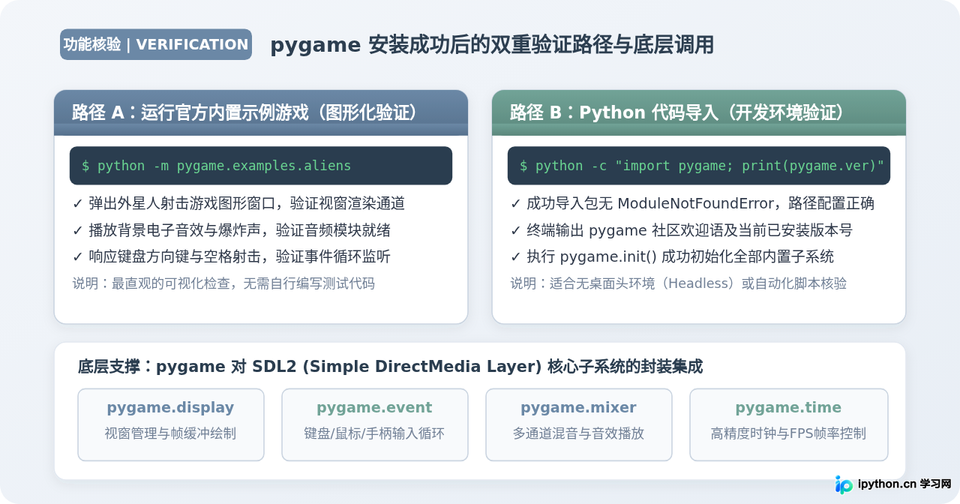Click the line 终端输出 pygame 社区欢迎语
960x504 pixels.
pyautogui.click(x=681, y=230)
